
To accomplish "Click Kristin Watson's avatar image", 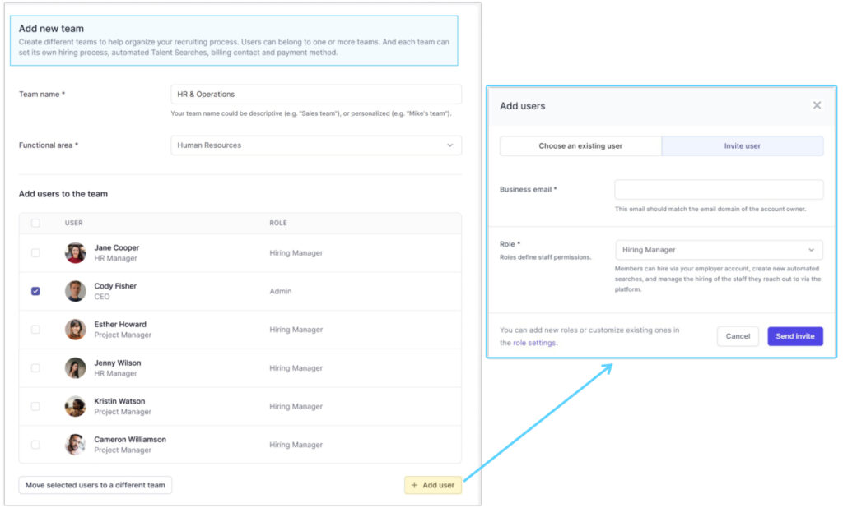I will (76, 406).
